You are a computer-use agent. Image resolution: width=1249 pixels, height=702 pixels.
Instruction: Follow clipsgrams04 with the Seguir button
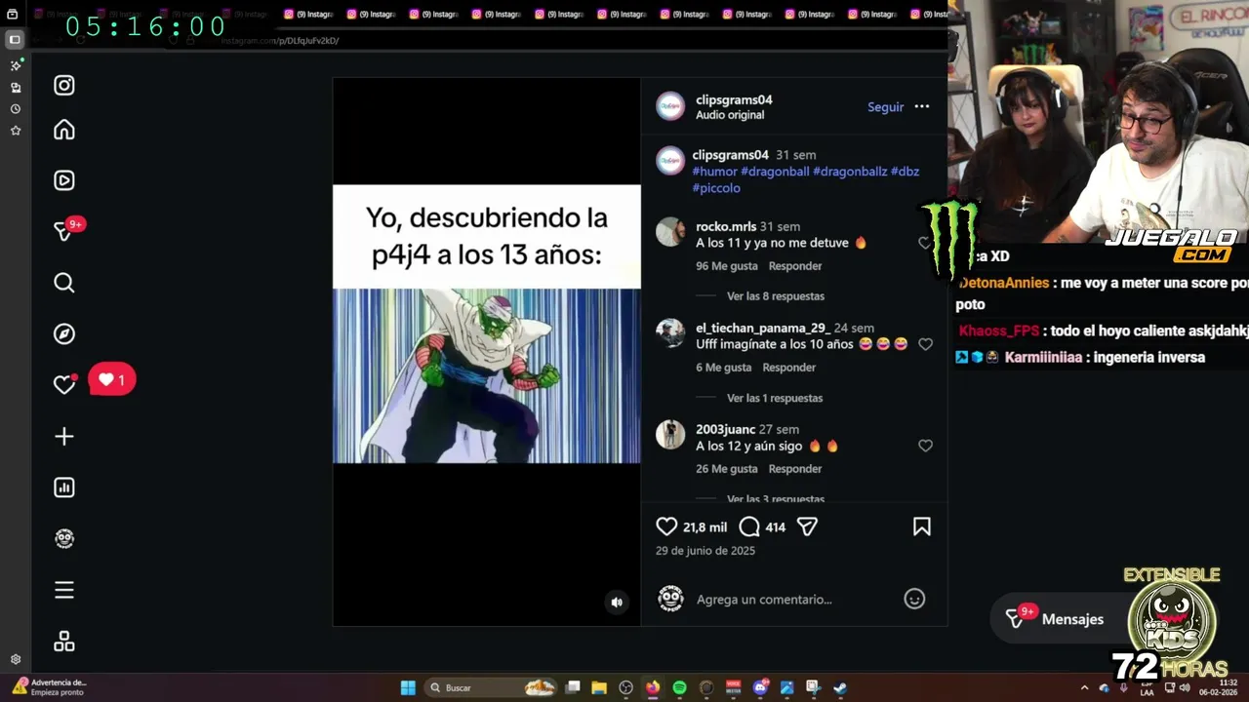[886, 107]
